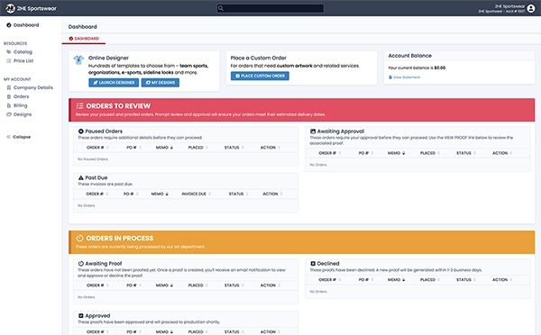This screenshot has width=541, height=335.
Task: Click the My Designs button
Action: [160, 83]
